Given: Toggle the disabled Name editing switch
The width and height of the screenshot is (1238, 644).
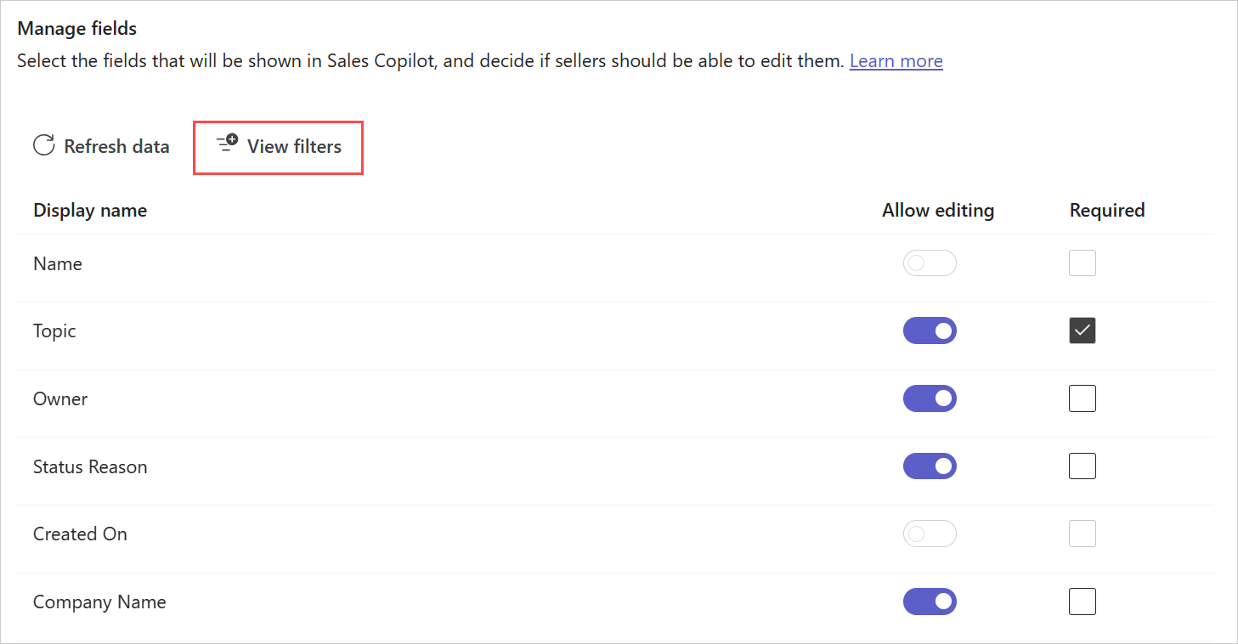Looking at the screenshot, I should point(930,263).
